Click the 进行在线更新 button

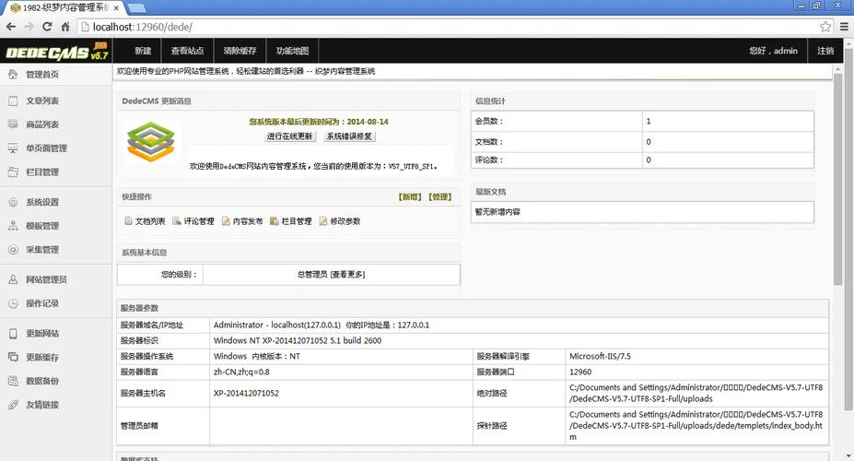(x=290, y=136)
